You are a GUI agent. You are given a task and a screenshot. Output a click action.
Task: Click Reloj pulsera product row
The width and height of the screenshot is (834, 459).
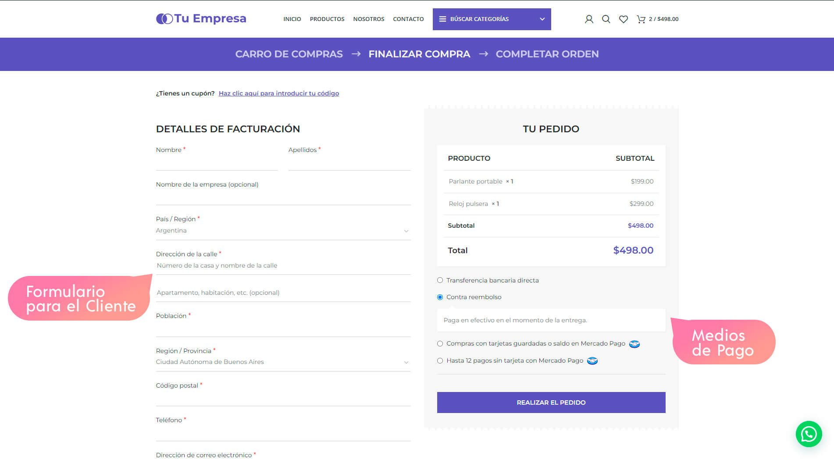[x=551, y=204]
